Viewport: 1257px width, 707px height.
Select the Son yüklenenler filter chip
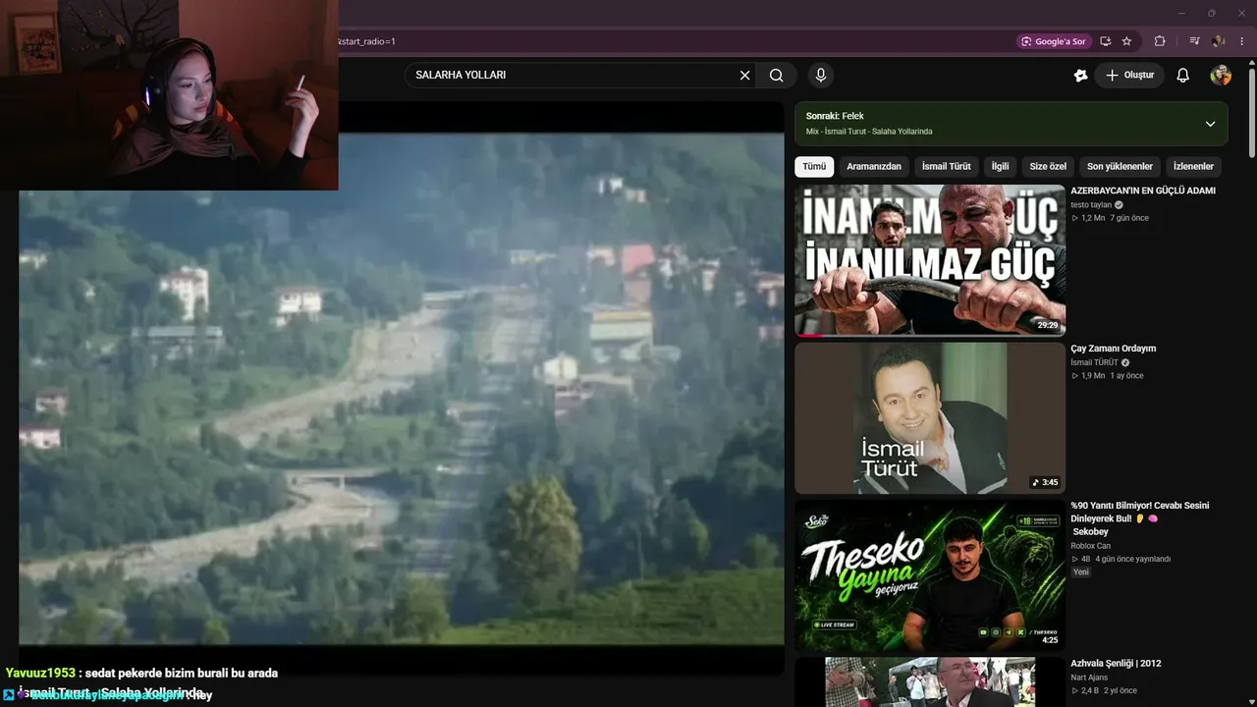1120,167
